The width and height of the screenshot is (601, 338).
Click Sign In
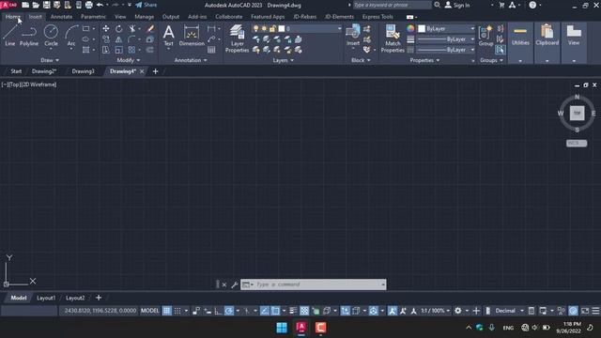457,5
